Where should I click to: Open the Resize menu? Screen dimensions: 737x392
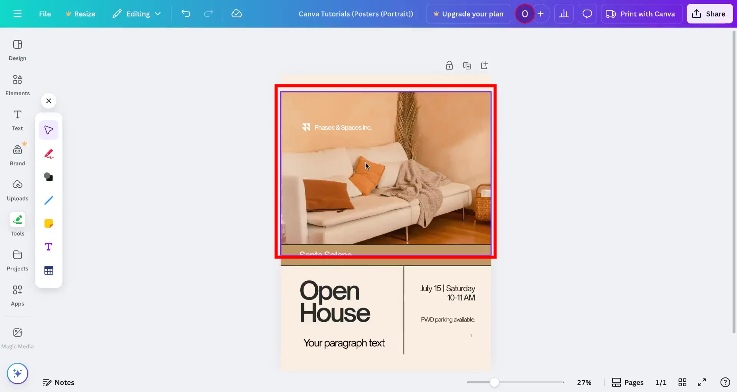[80, 13]
